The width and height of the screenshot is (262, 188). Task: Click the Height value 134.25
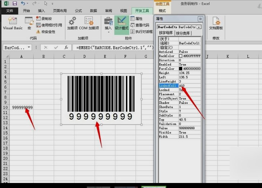pyautogui.click(x=190, y=73)
